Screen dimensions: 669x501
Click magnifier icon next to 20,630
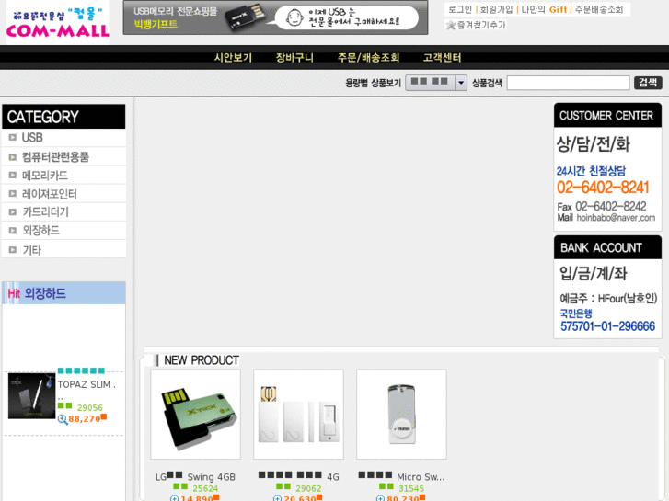pyautogui.click(x=277, y=498)
